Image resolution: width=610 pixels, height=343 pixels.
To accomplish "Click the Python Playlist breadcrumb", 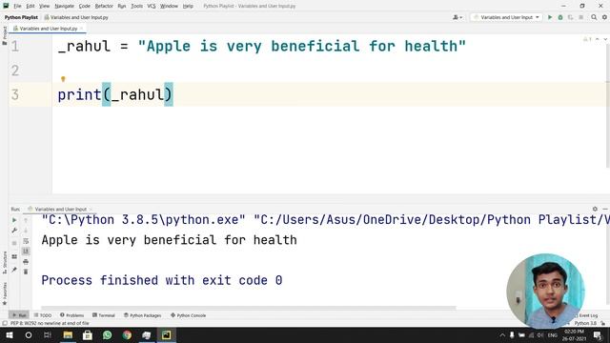I will click(21, 17).
